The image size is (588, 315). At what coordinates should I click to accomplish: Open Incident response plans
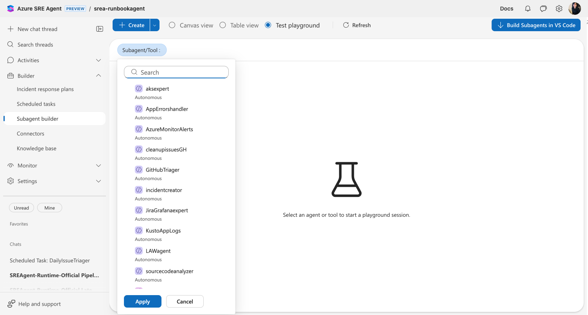coord(45,89)
